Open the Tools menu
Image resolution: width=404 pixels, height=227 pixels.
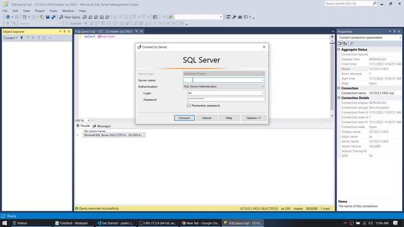pos(53,11)
